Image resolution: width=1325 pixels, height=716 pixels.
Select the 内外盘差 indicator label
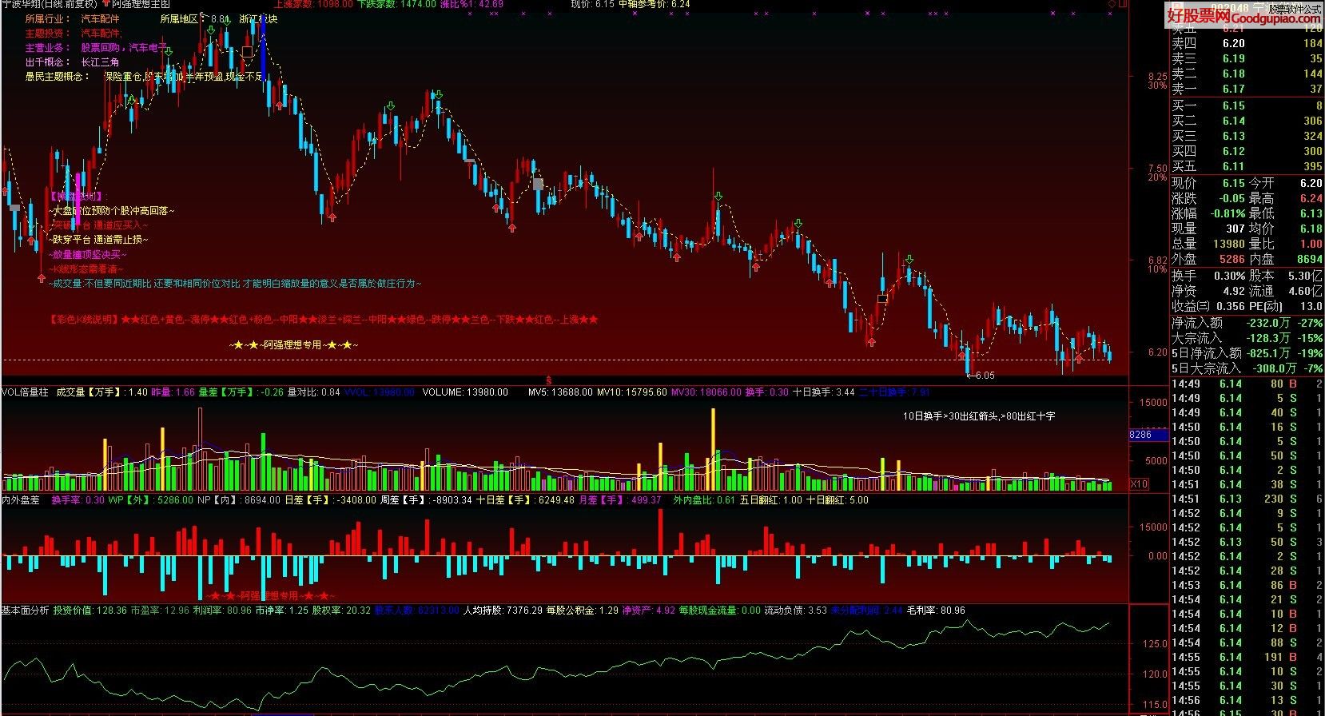coord(21,500)
